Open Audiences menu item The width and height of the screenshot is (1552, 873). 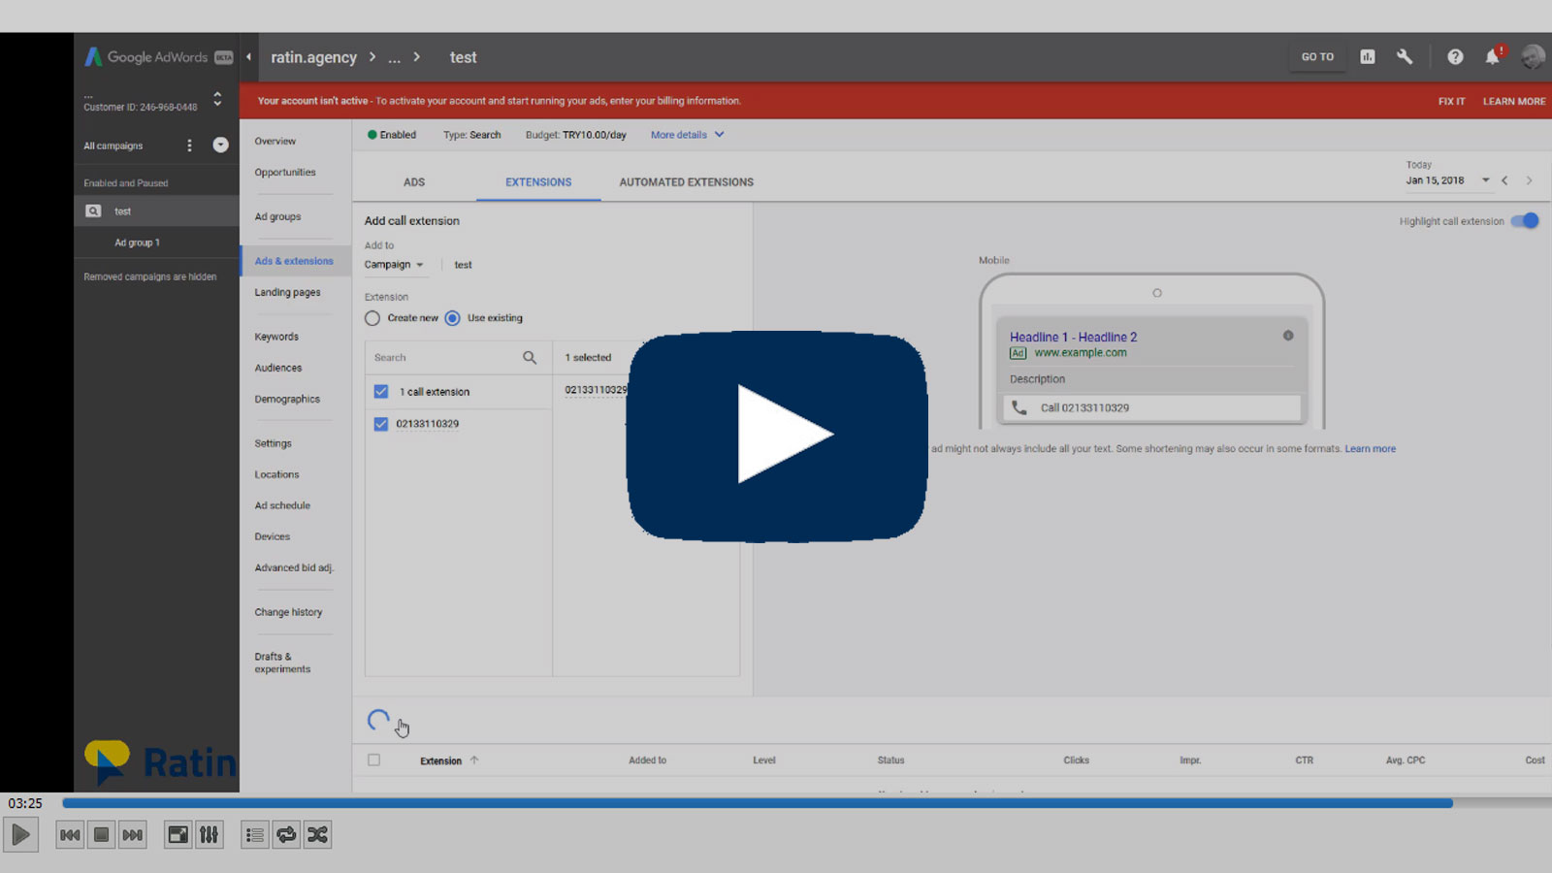pyautogui.click(x=278, y=368)
